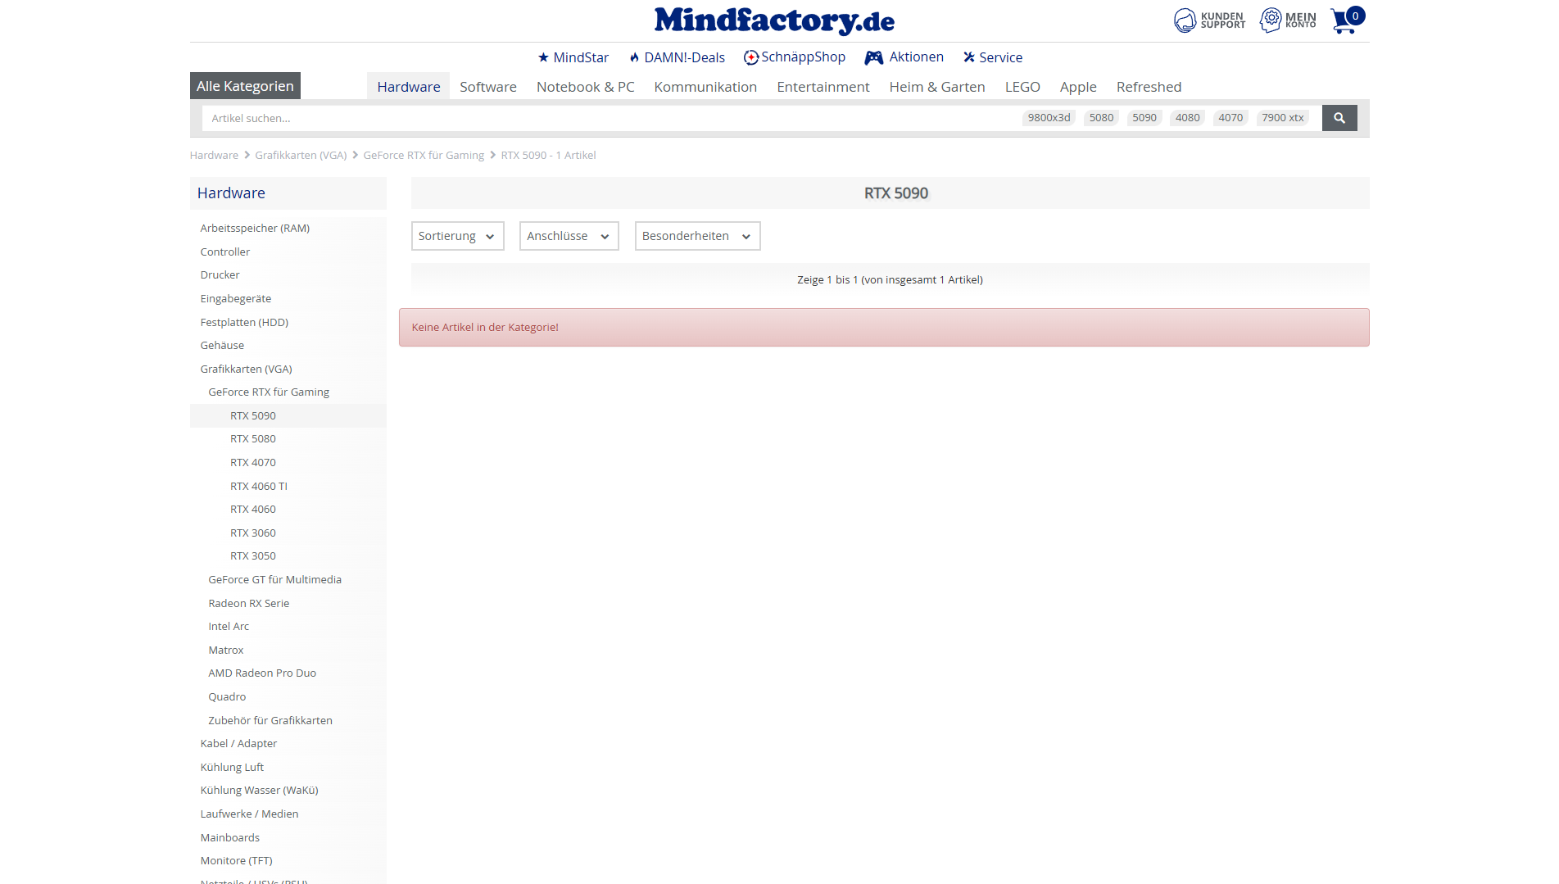This screenshot has width=1559, height=884.
Task: Select RTX 4070 in sidebar
Action: click(252, 463)
